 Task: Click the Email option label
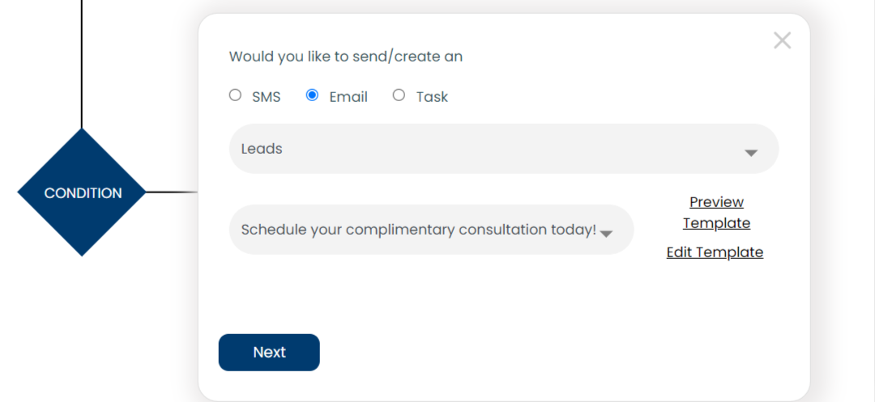348,97
